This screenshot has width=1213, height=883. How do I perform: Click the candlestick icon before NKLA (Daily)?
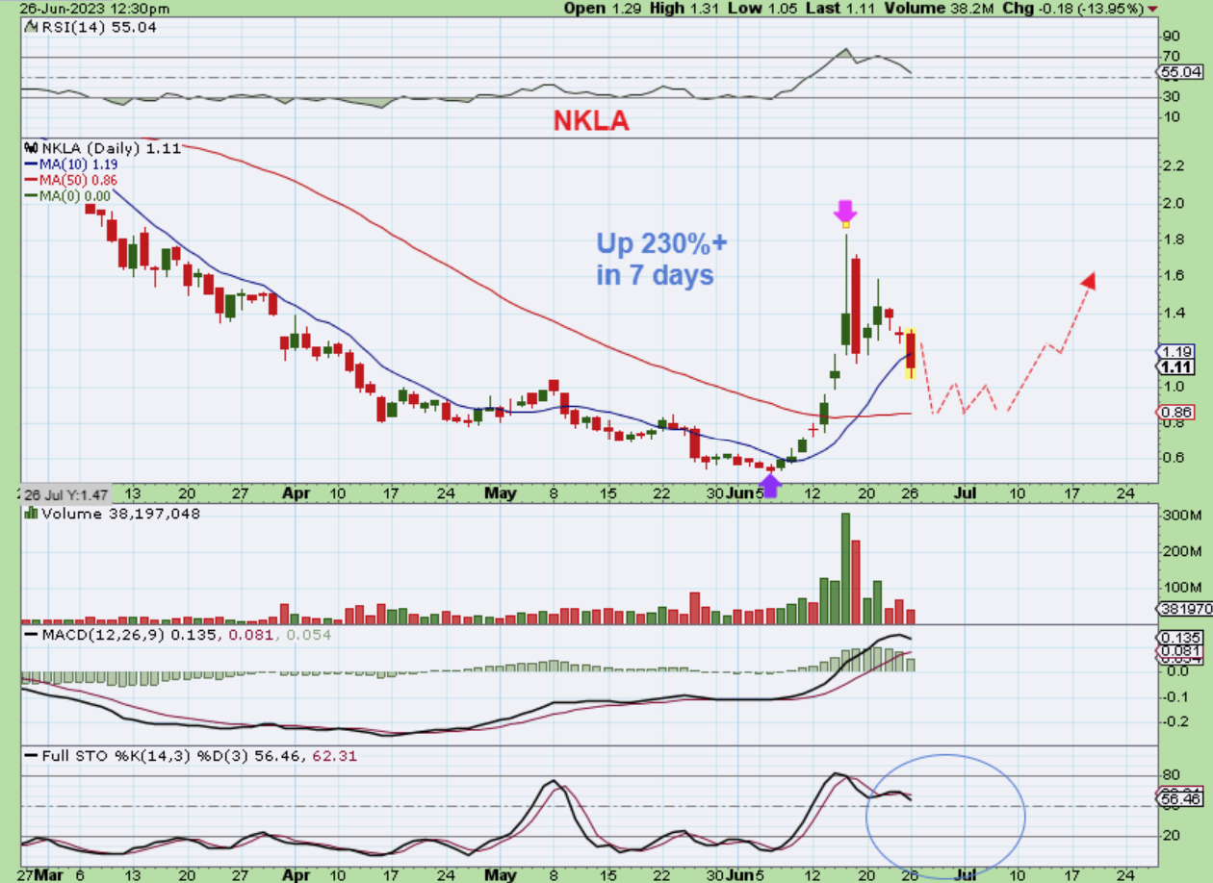point(29,149)
